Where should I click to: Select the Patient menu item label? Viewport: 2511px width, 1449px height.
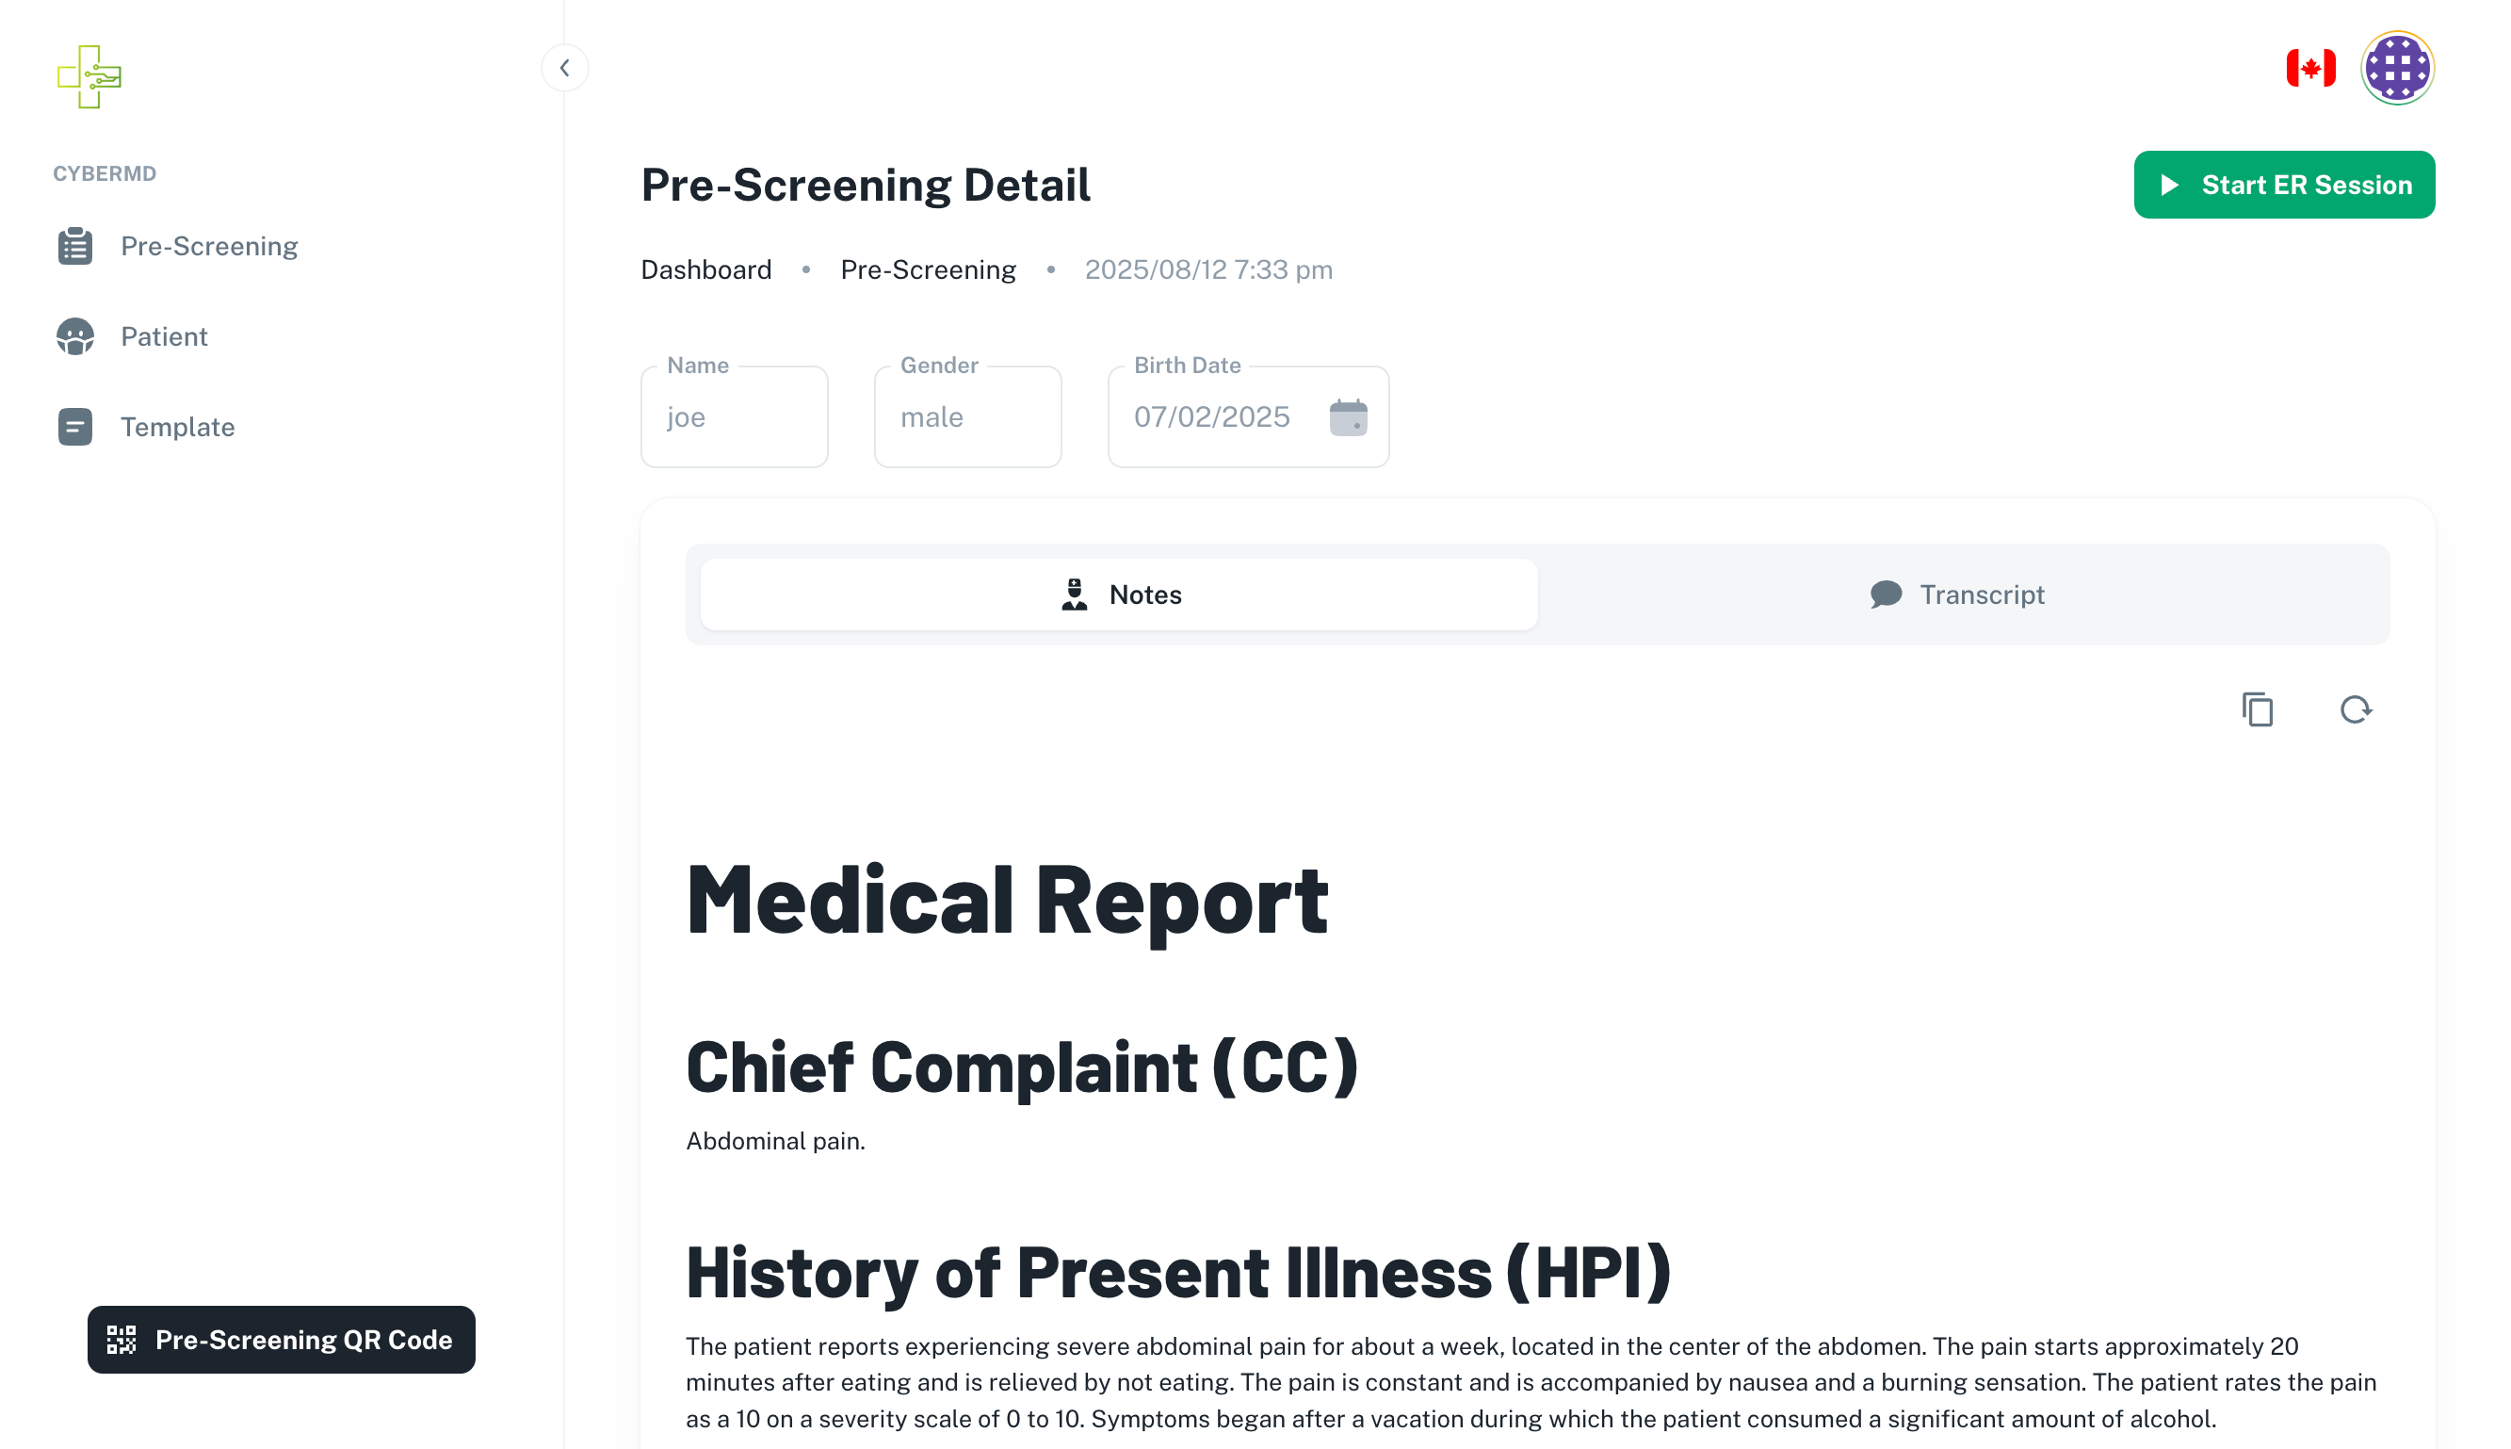tap(164, 336)
